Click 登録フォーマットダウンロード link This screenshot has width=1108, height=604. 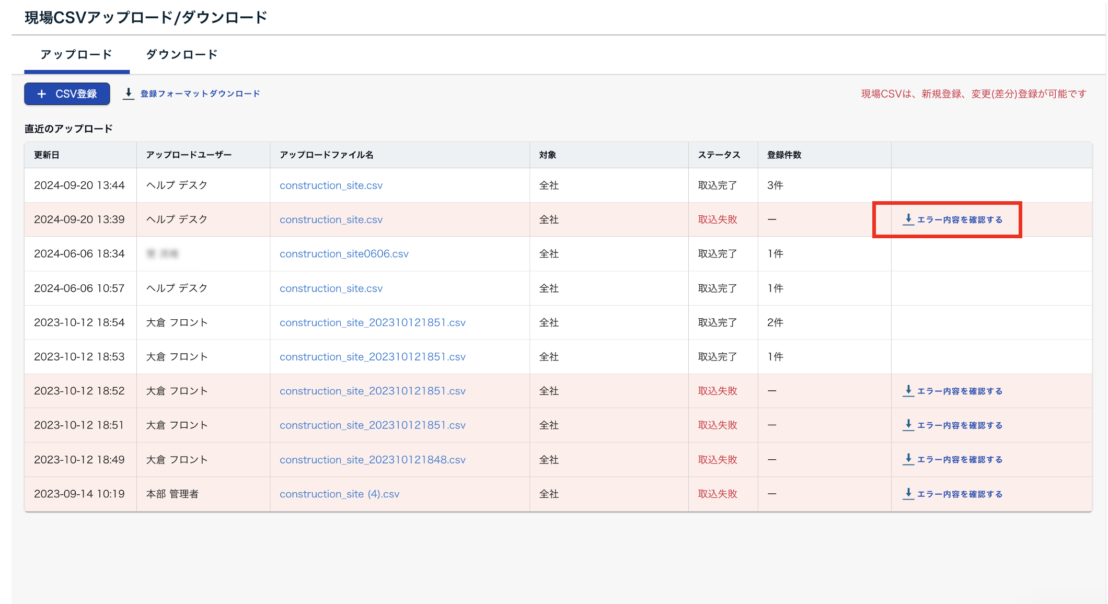point(200,94)
